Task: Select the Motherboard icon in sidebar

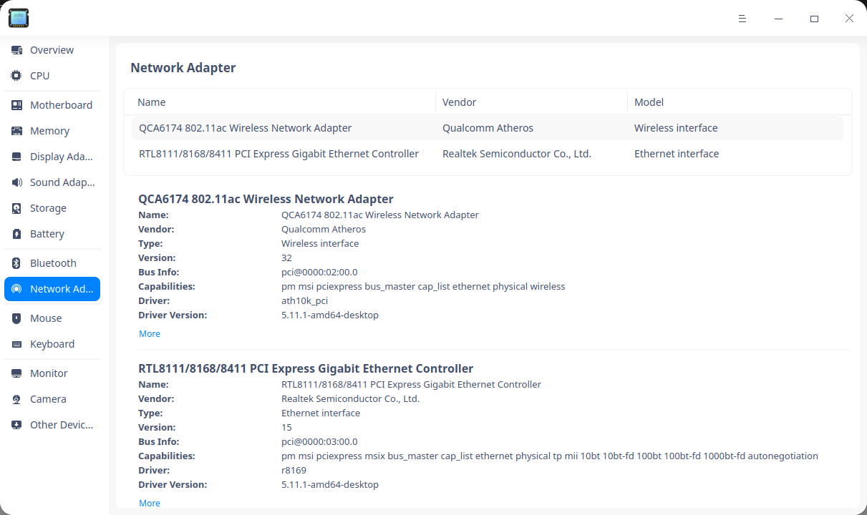Action: (x=16, y=105)
